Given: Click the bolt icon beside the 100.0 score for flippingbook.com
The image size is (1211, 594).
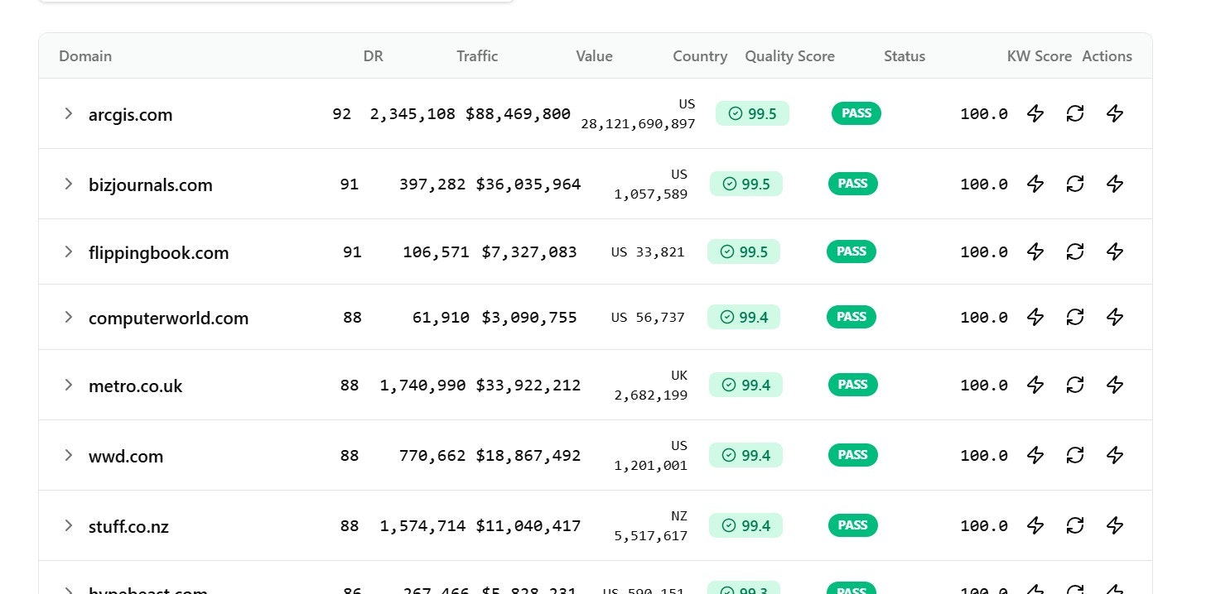Looking at the screenshot, I should (x=1035, y=251).
